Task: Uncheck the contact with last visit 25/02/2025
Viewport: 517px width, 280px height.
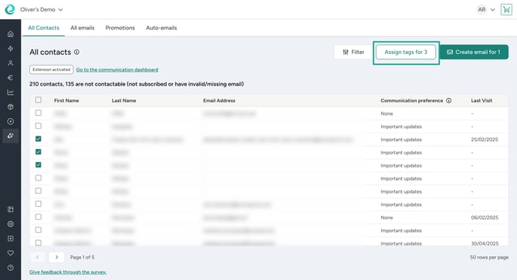Action: [39, 139]
